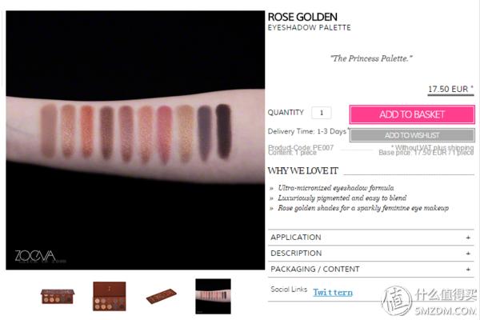Click the ROSE GOLDEN product title
The width and height of the screenshot is (480, 320).
(x=302, y=17)
